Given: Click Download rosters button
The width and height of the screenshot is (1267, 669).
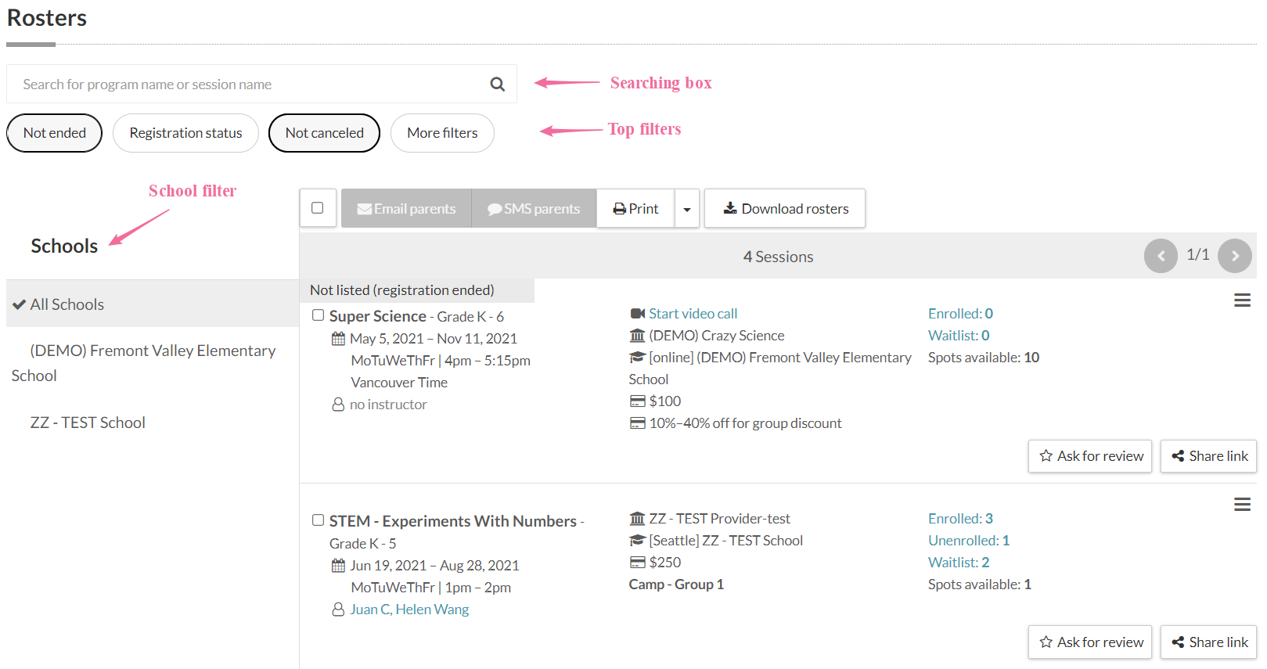Looking at the screenshot, I should click(785, 209).
